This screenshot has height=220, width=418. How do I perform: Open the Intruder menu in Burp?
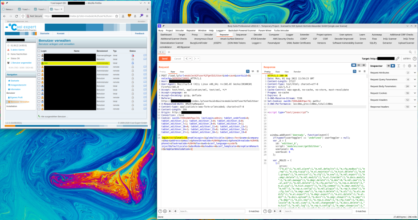[180, 30]
